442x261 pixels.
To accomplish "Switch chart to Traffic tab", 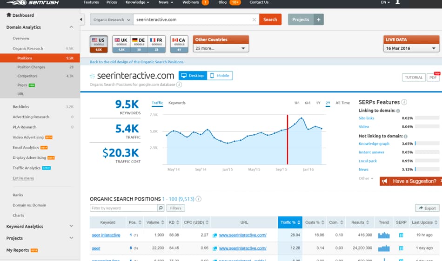I will (x=157, y=103).
